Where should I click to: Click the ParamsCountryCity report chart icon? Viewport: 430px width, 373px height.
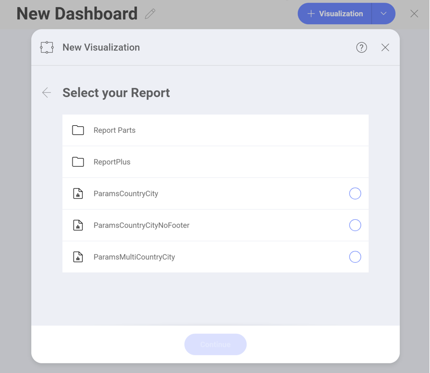point(78,193)
